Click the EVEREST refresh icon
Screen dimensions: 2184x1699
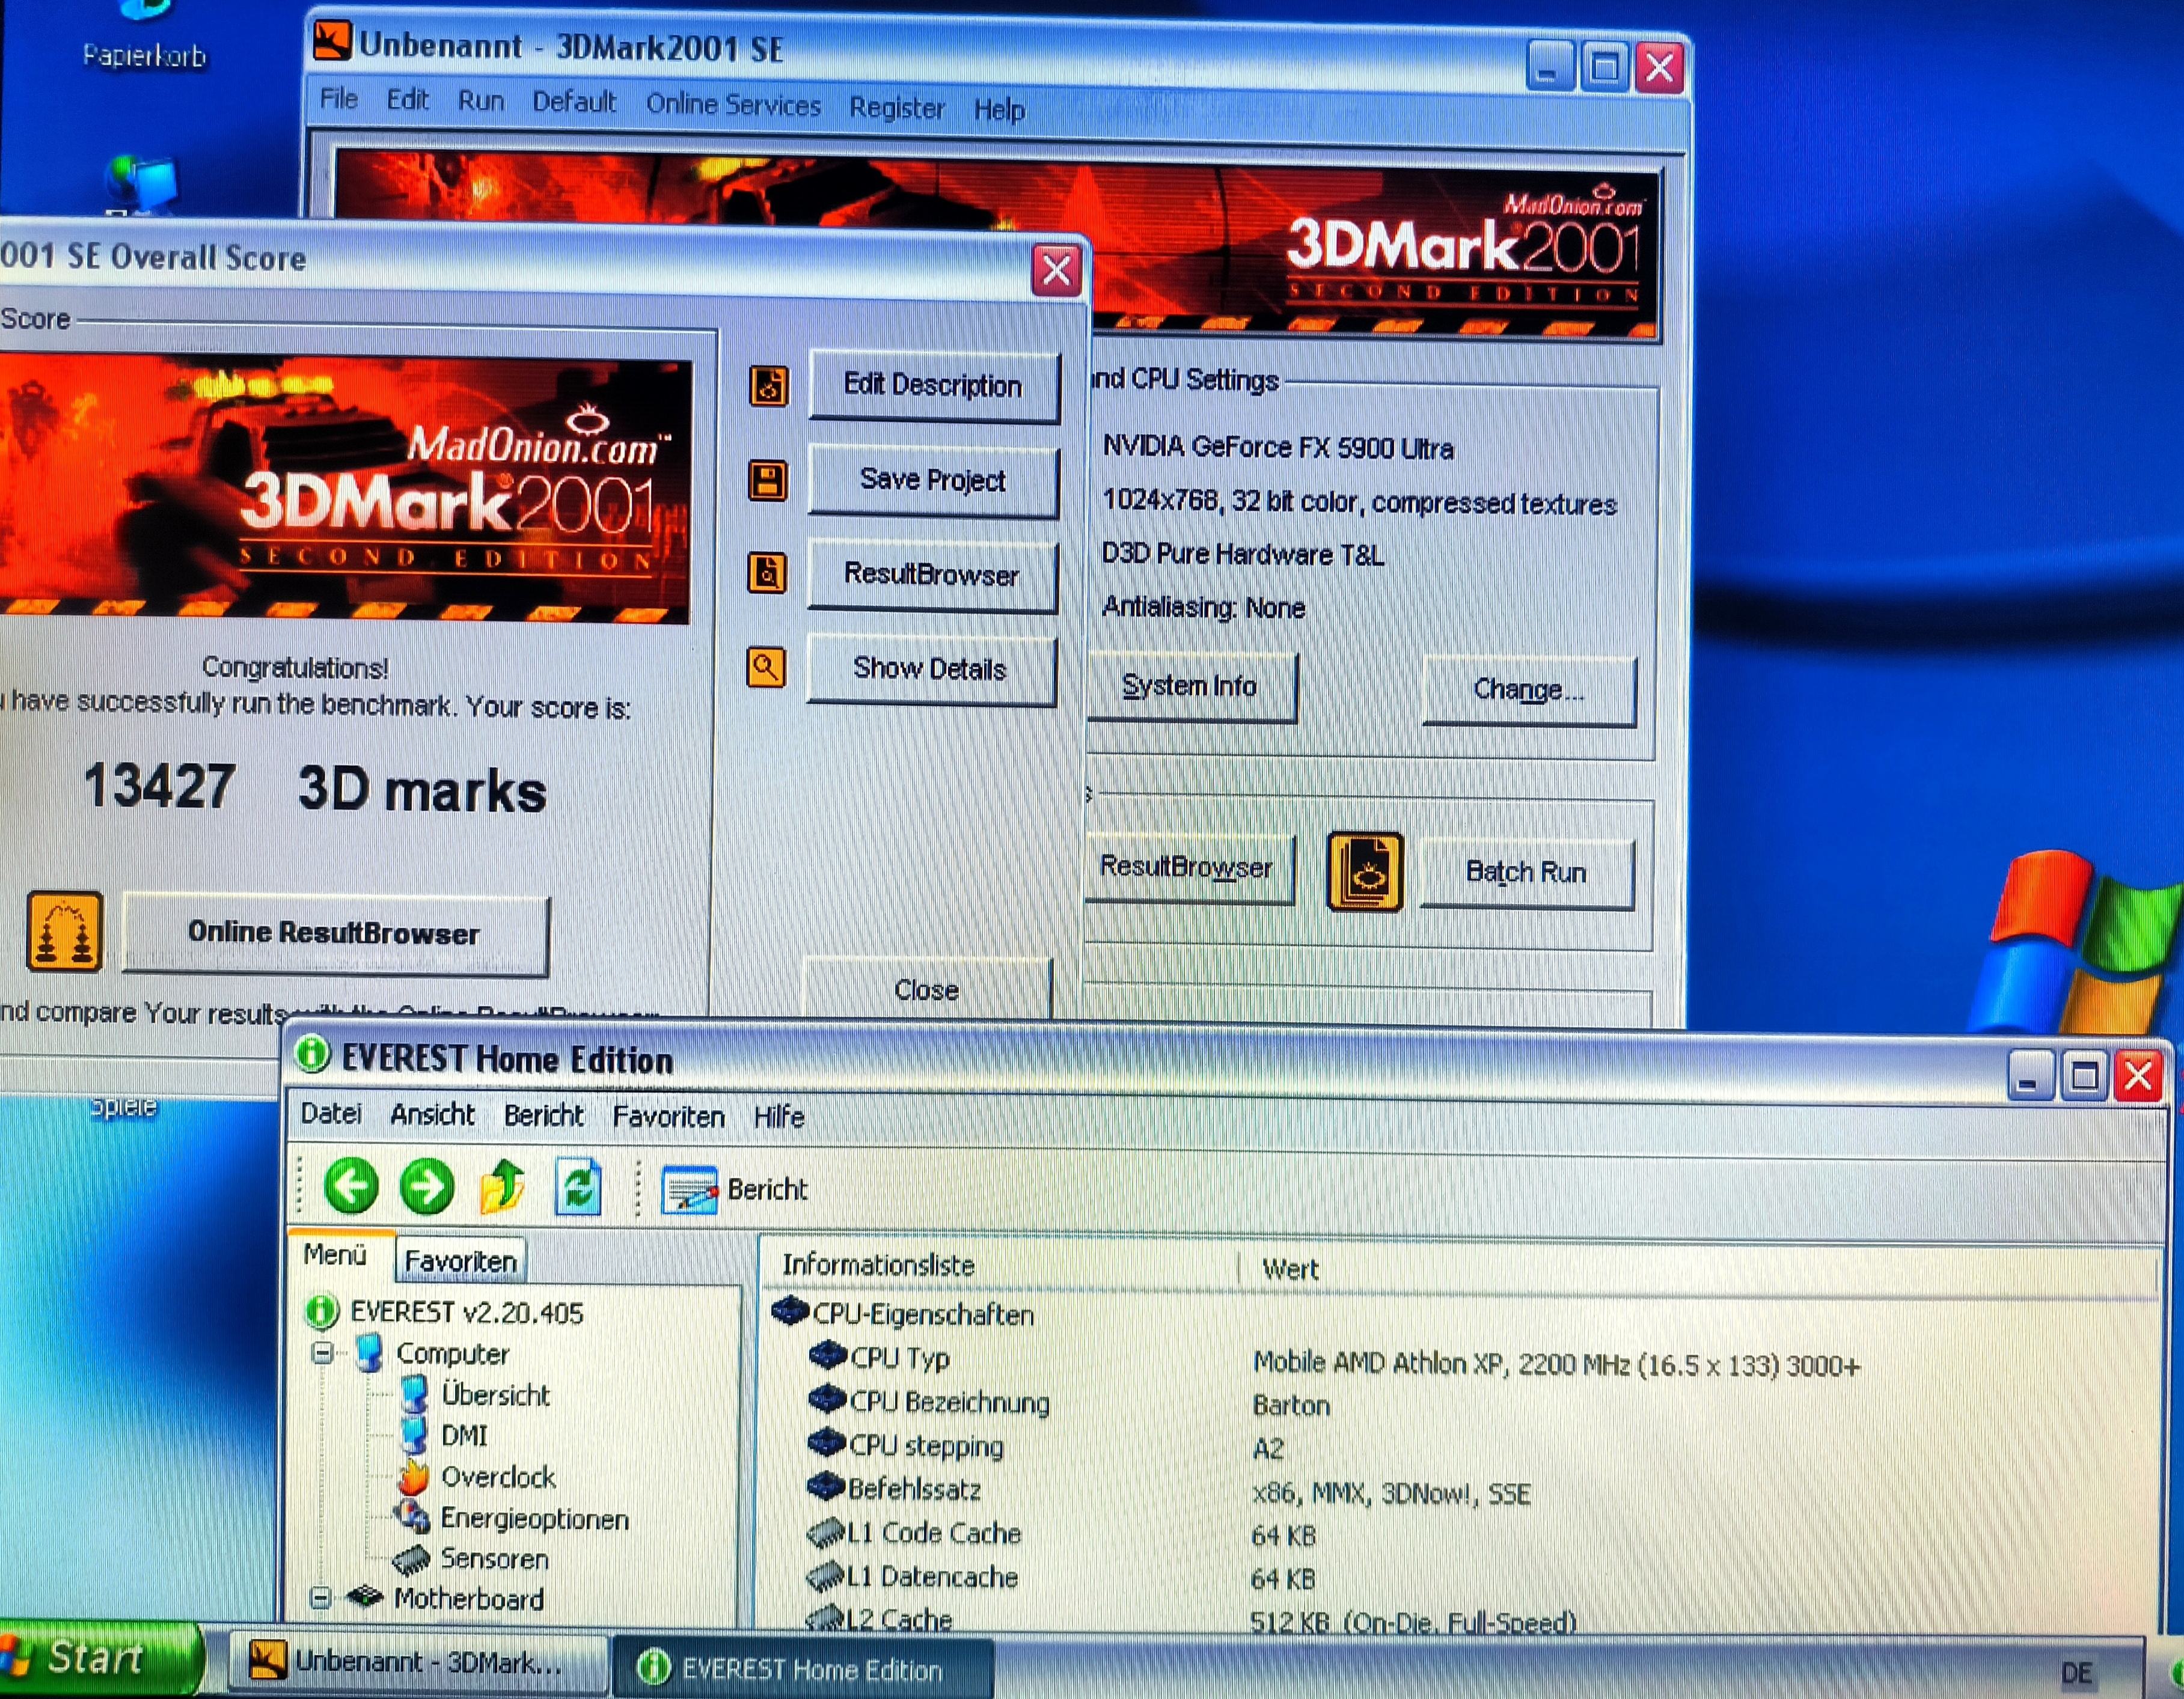(x=579, y=1188)
